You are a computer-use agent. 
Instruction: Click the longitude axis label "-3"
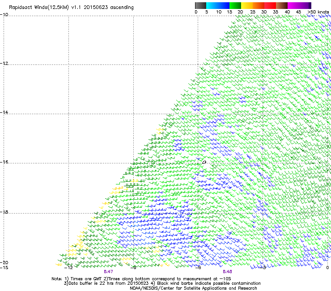(263, 268)
